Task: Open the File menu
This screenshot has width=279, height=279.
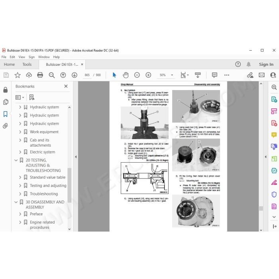Action: click(x=4, y=57)
